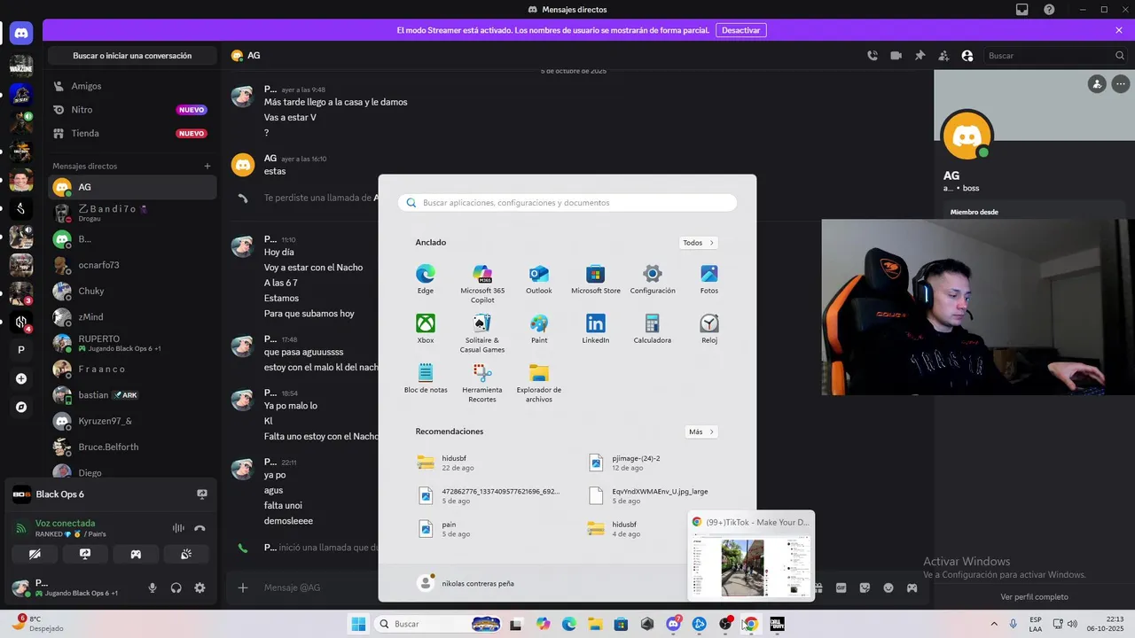Screen dimensions: 1135x638
Task: Start a voice call with AG
Action: tap(873, 55)
